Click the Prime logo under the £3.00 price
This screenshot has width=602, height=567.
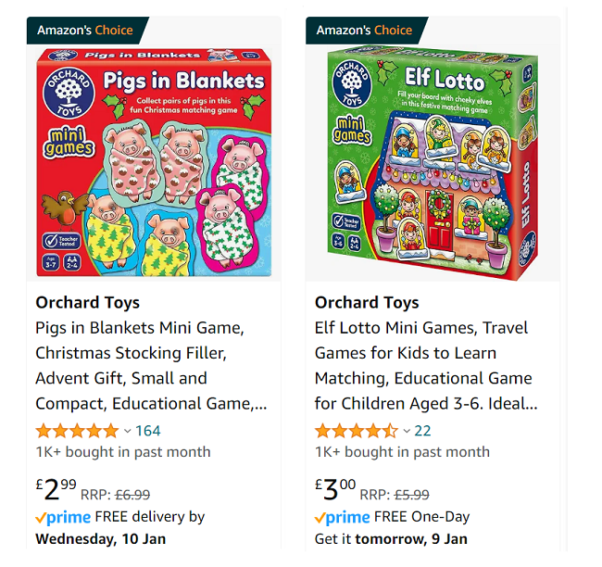(343, 518)
